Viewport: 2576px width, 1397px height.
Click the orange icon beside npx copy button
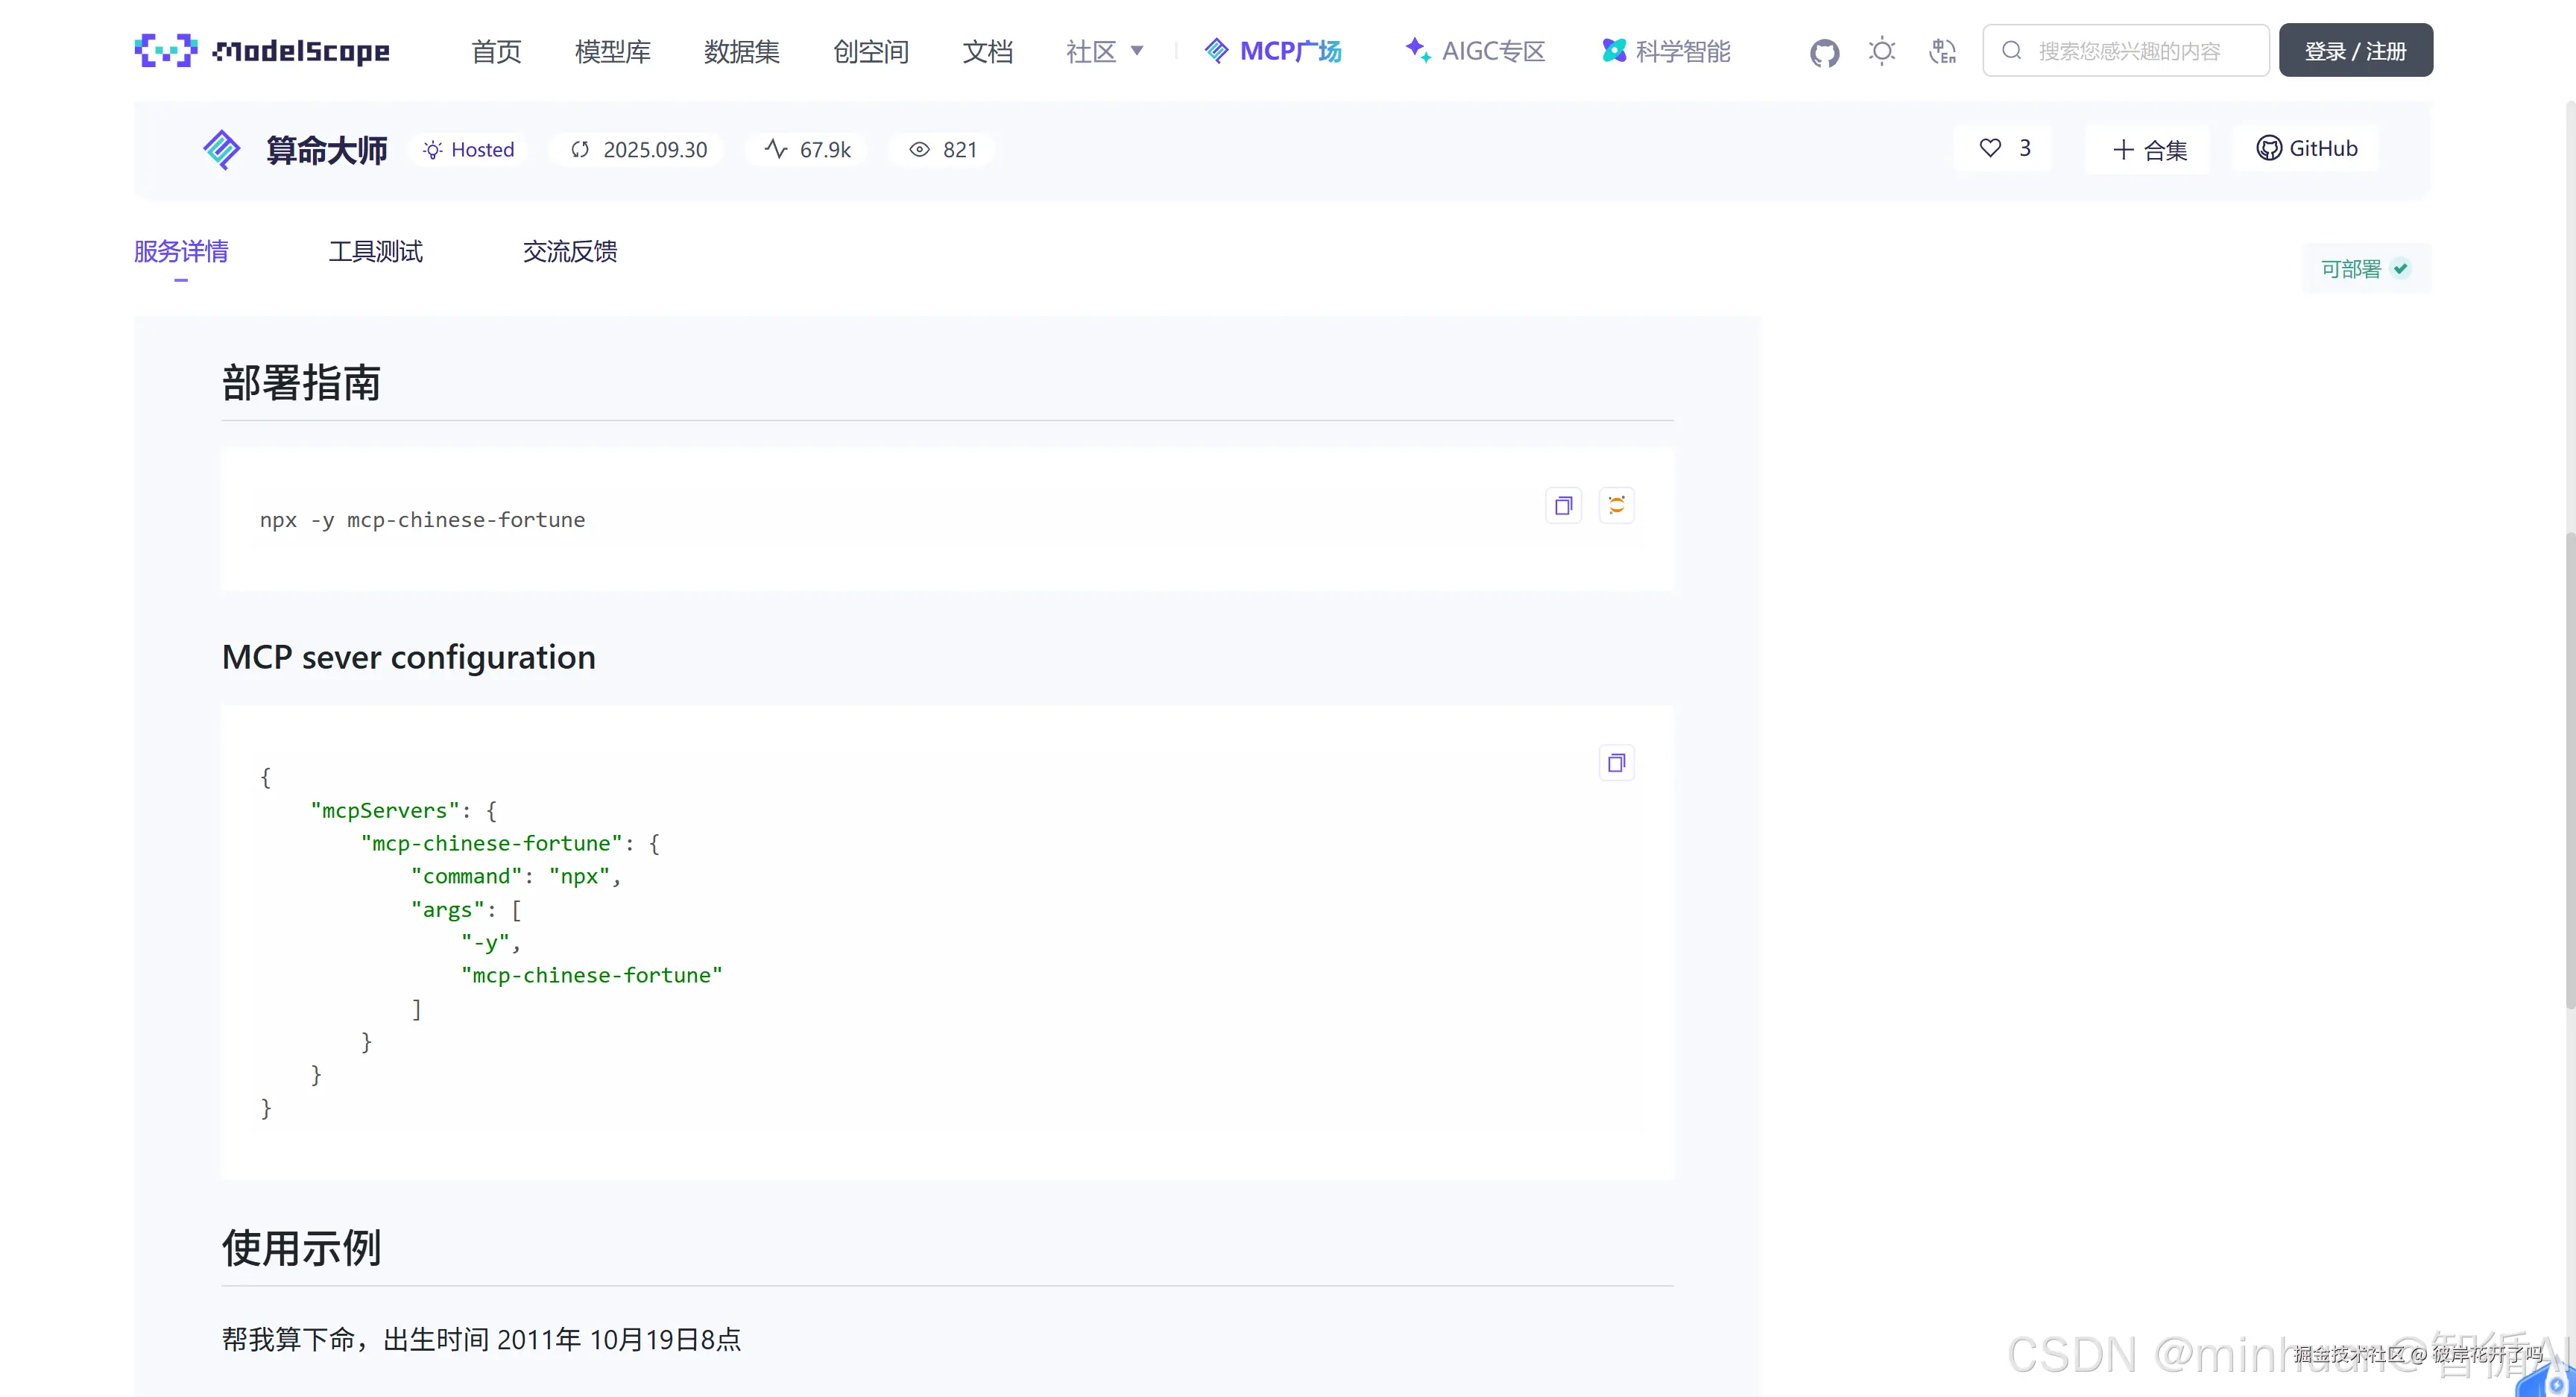pyautogui.click(x=1616, y=506)
